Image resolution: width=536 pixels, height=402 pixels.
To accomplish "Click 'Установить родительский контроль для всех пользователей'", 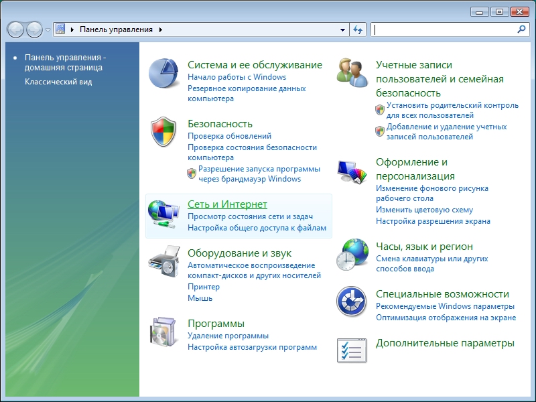I will click(x=453, y=110).
